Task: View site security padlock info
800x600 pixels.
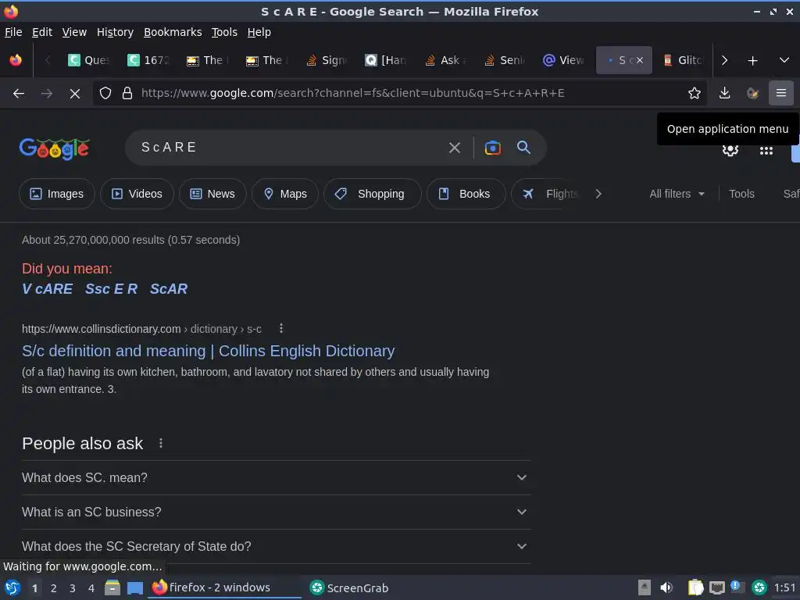Action: click(127, 94)
